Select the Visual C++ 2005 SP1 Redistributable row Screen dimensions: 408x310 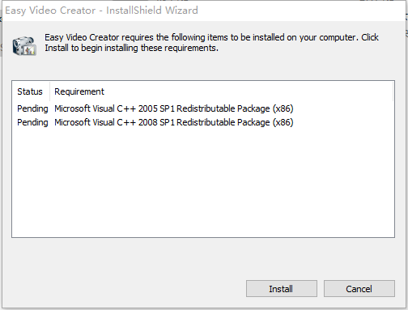coord(203,108)
